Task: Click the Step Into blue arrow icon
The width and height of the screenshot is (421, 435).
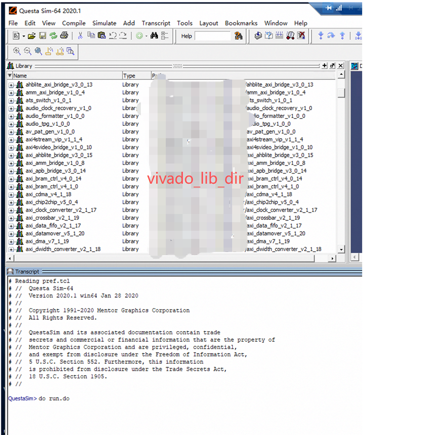Action: pyautogui.click(x=321, y=36)
